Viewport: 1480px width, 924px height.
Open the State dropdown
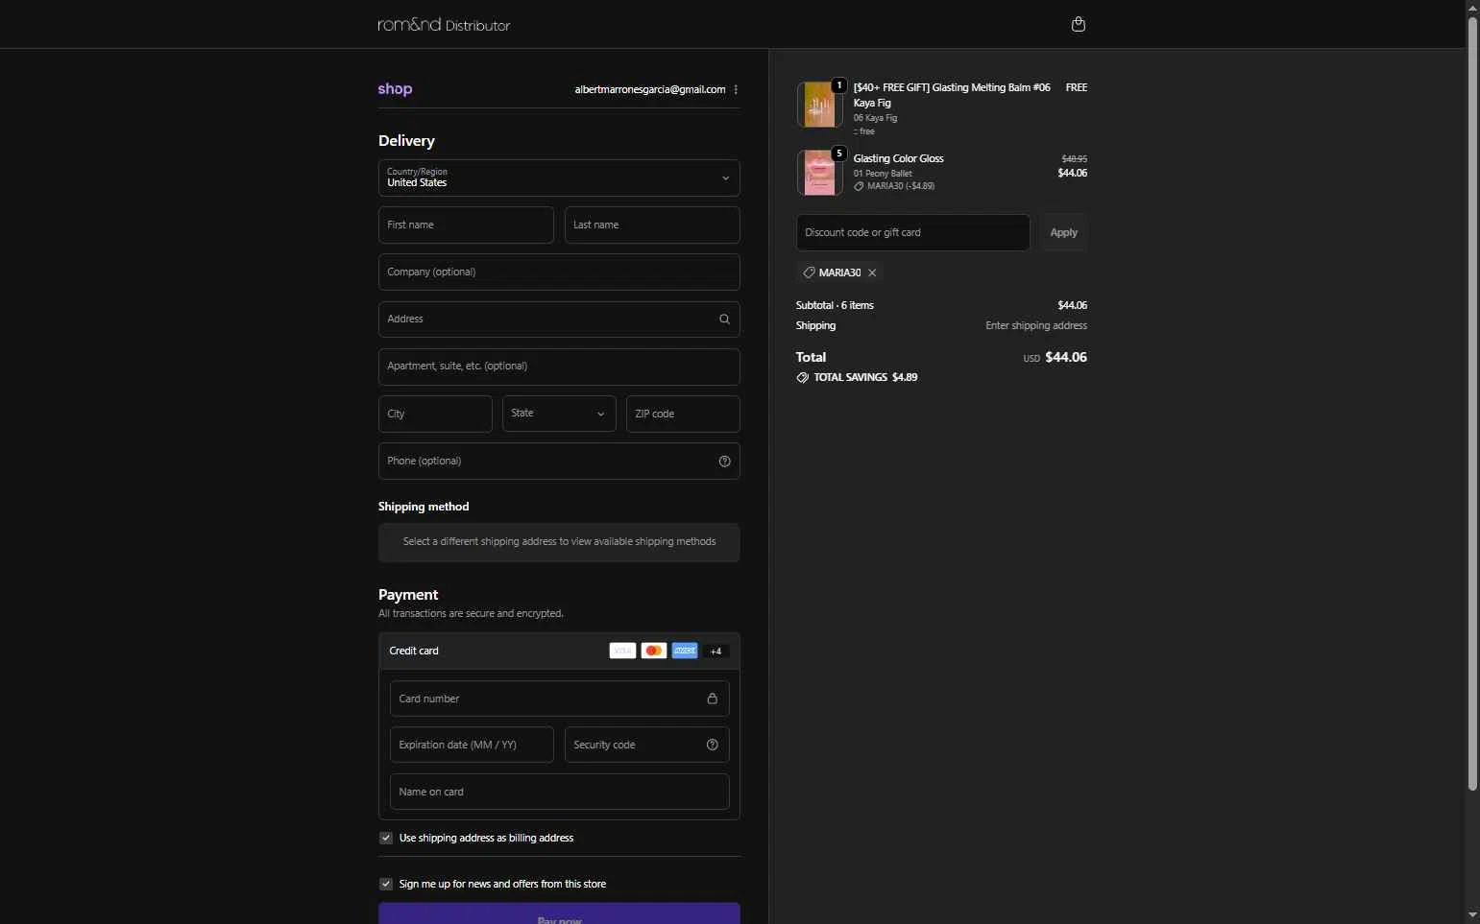(559, 414)
